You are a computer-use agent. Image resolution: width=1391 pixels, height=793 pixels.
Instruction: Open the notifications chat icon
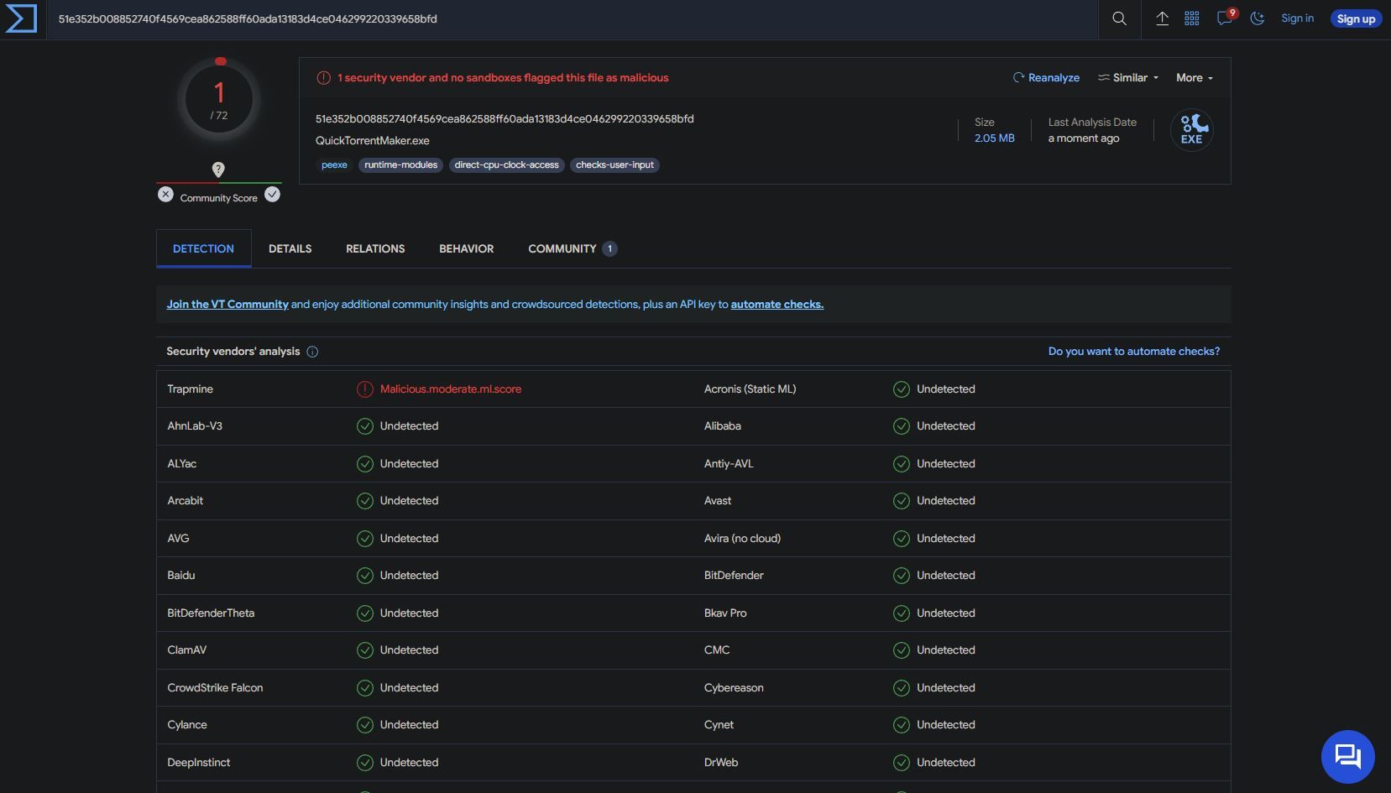[1224, 18]
